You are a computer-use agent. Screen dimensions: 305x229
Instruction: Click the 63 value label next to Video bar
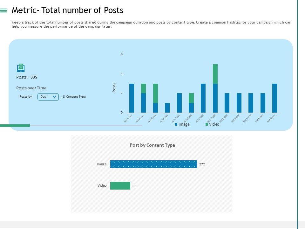(x=134, y=186)
